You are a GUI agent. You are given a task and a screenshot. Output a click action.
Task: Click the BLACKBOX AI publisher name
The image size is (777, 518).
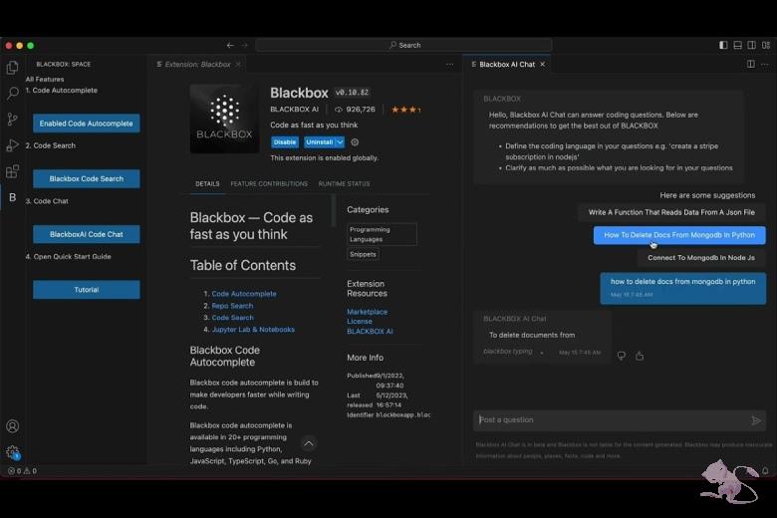point(294,109)
